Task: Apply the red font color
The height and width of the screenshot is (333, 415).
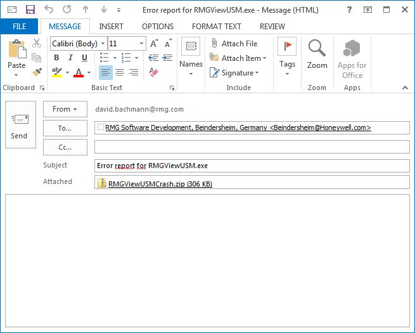Action: (x=79, y=72)
